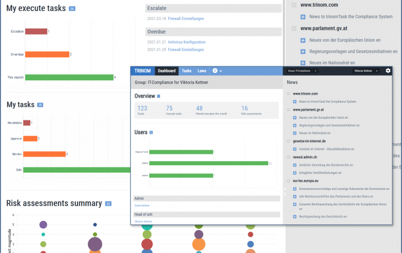The width and height of the screenshot is (402, 253).
Task: Open the Group: IT-Compliance dropdown
Action: [x=302, y=71]
